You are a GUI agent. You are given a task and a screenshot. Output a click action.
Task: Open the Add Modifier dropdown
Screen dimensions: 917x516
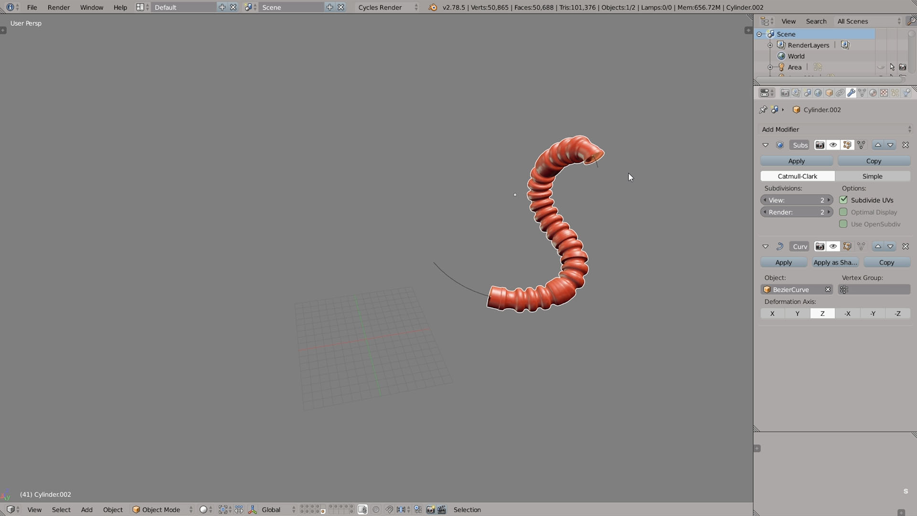click(836, 129)
